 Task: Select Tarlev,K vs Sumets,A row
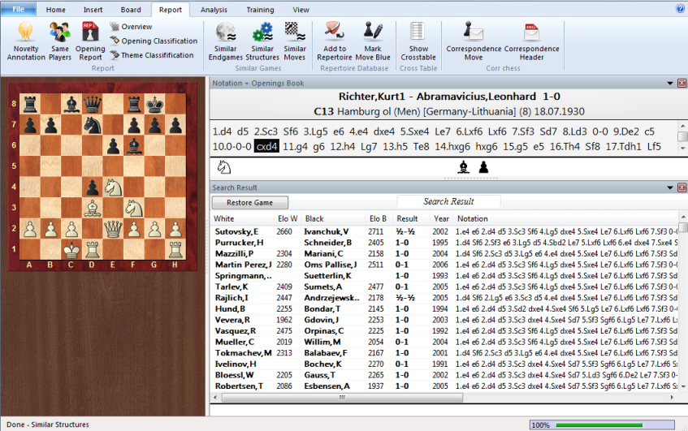(x=445, y=287)
